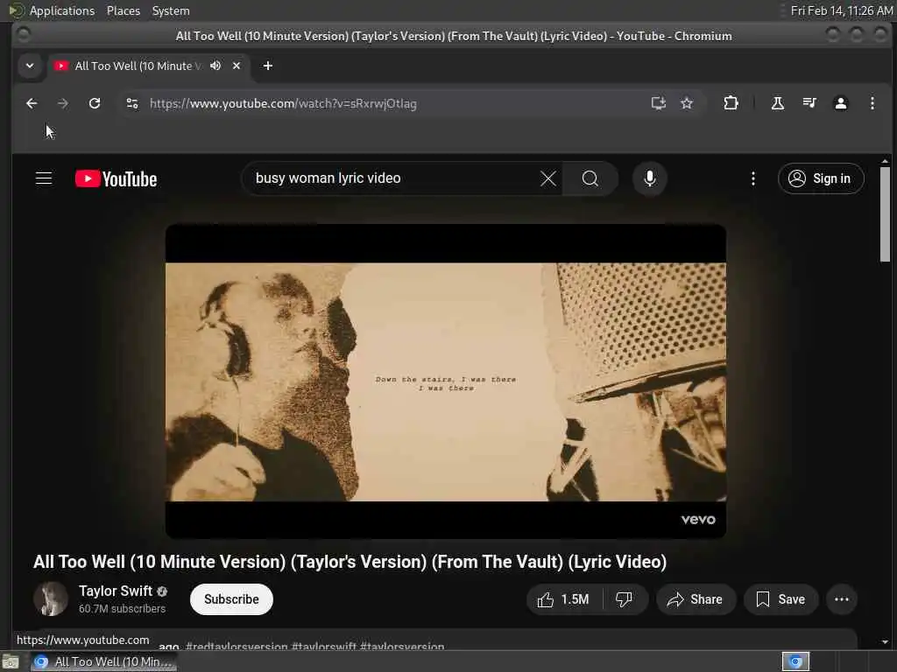This screenshot has height=672, width=897.
Task: Open the Taylor Swift channel name
Action: pos(116,591)
